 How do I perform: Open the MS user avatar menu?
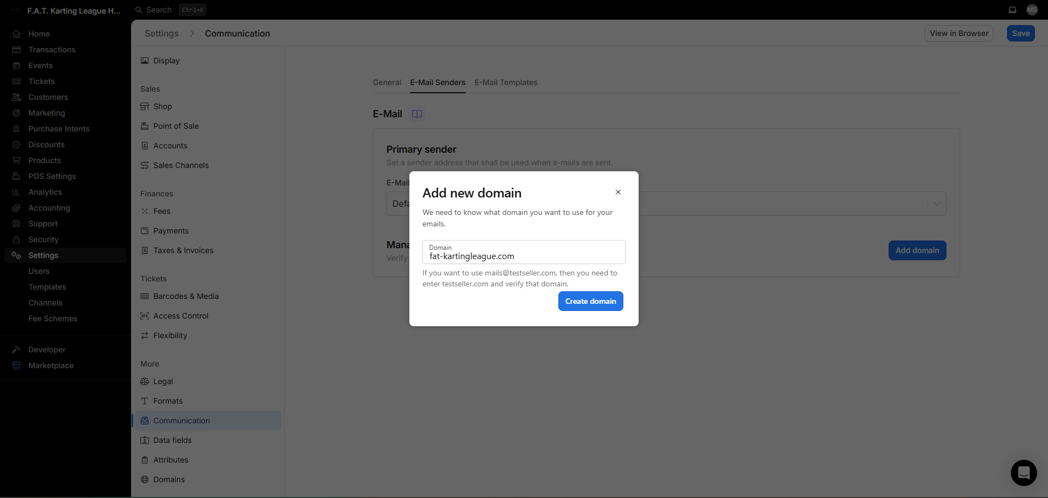point(1032,10)
